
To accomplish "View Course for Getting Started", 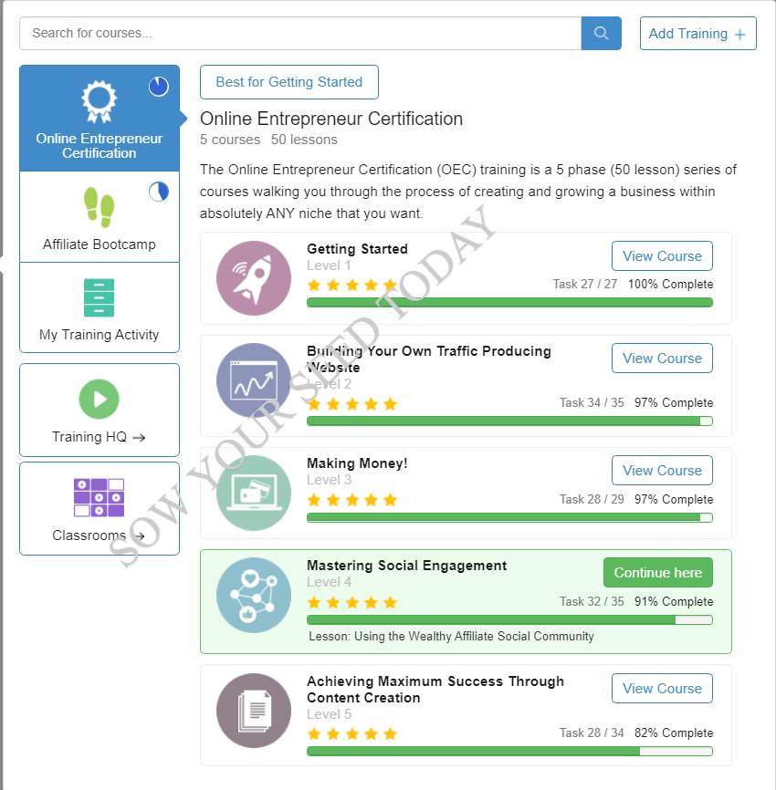I will [x=662, y=256].
